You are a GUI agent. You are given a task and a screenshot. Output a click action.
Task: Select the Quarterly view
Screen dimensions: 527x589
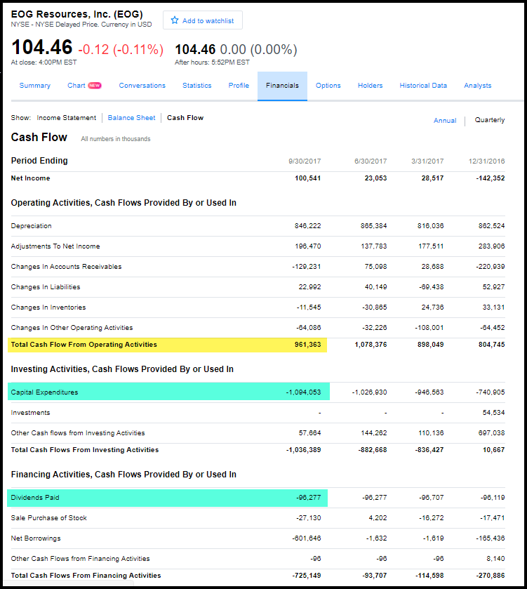click(x=490, y=120)
